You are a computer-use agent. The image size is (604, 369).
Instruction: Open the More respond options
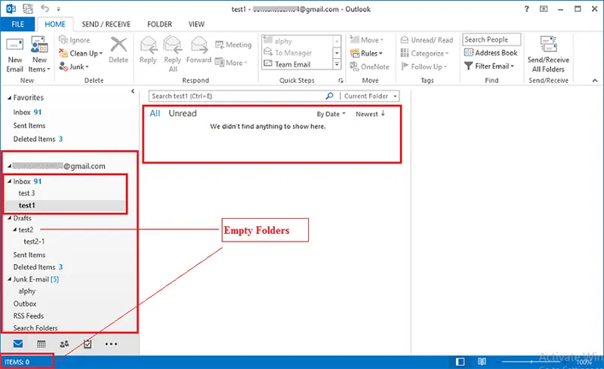[x=231, y=63]
